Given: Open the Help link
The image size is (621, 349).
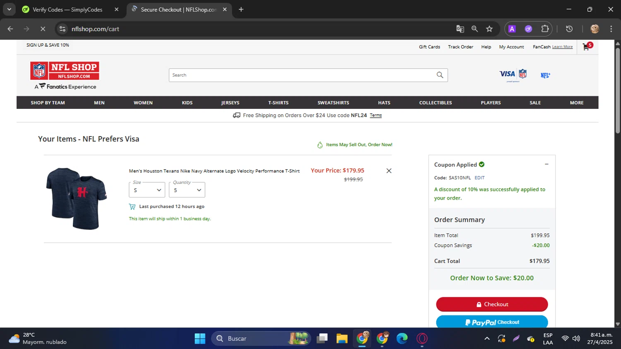Looking at the screenshot, I should point(486,47).
